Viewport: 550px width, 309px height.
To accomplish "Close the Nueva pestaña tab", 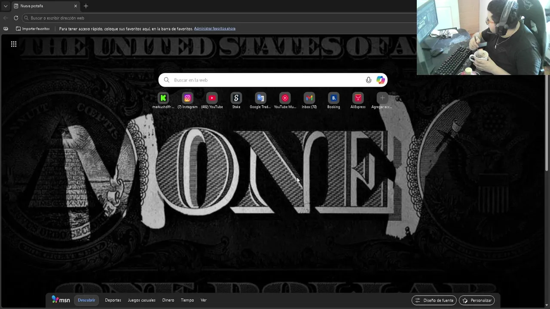I will tap(76, 6).
